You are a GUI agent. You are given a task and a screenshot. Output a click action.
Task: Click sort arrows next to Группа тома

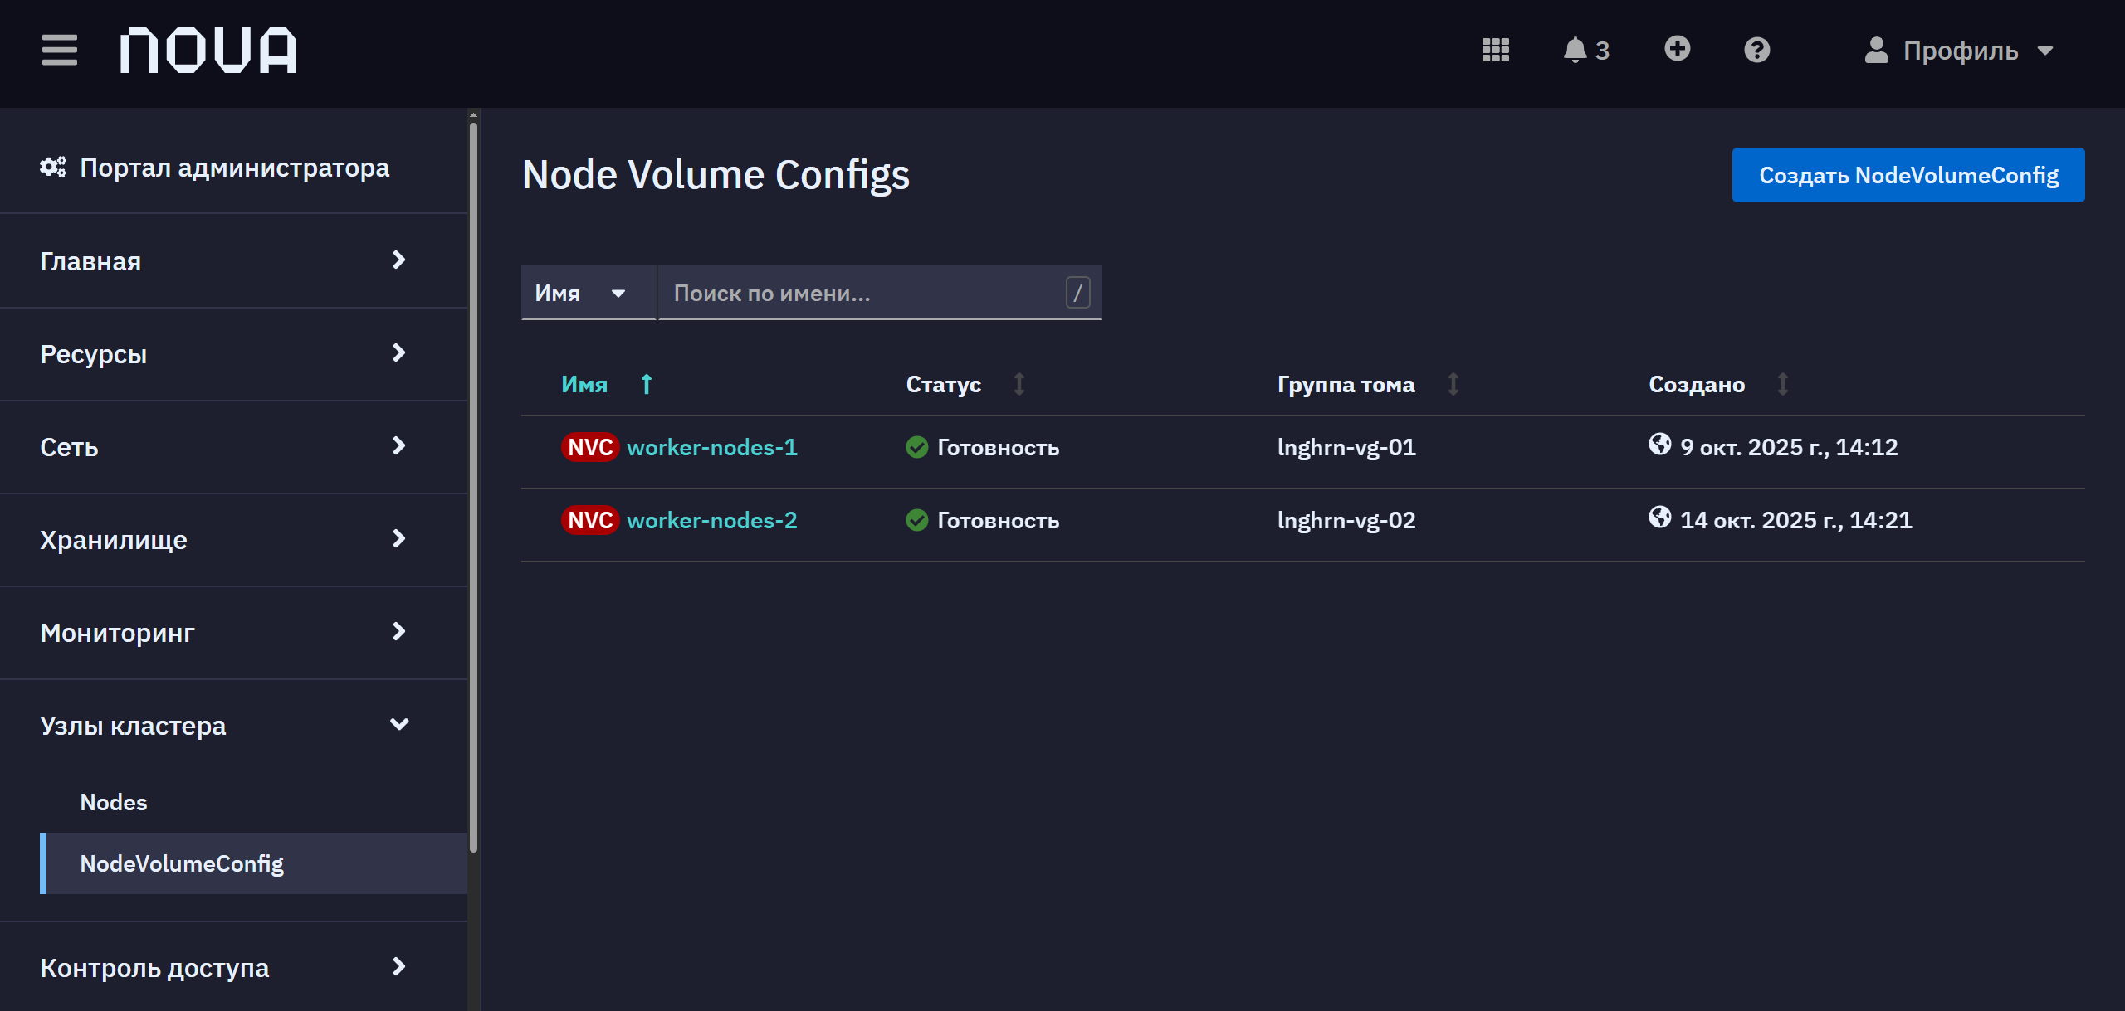1453,385
